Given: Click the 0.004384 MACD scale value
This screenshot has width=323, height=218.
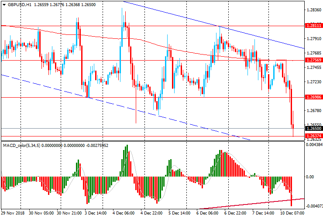Looking at the screenshot, I should pyautogui.click(x=314, y=144).
